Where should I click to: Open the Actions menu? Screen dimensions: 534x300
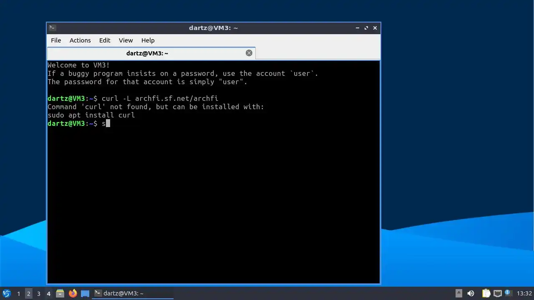coord(80,40)
